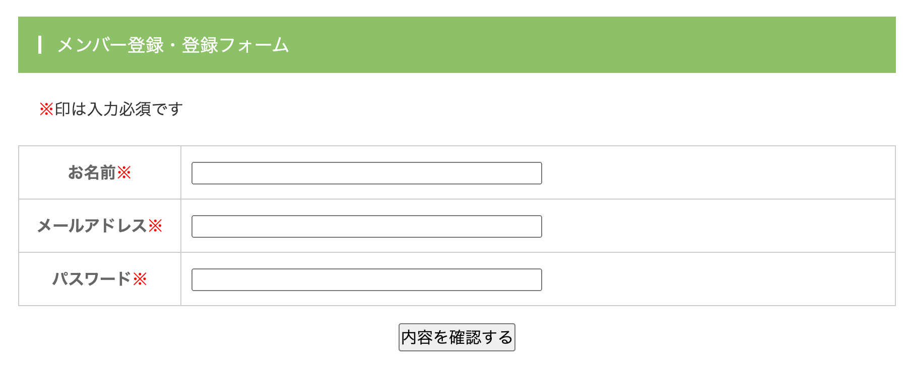Click blank cell space right of password field
Viewport: 908px width, 374px height.
(x=716, y=280)
